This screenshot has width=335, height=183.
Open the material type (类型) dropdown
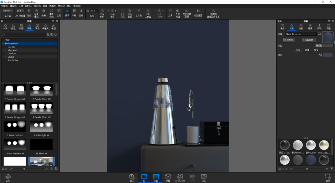pos(324,46)
